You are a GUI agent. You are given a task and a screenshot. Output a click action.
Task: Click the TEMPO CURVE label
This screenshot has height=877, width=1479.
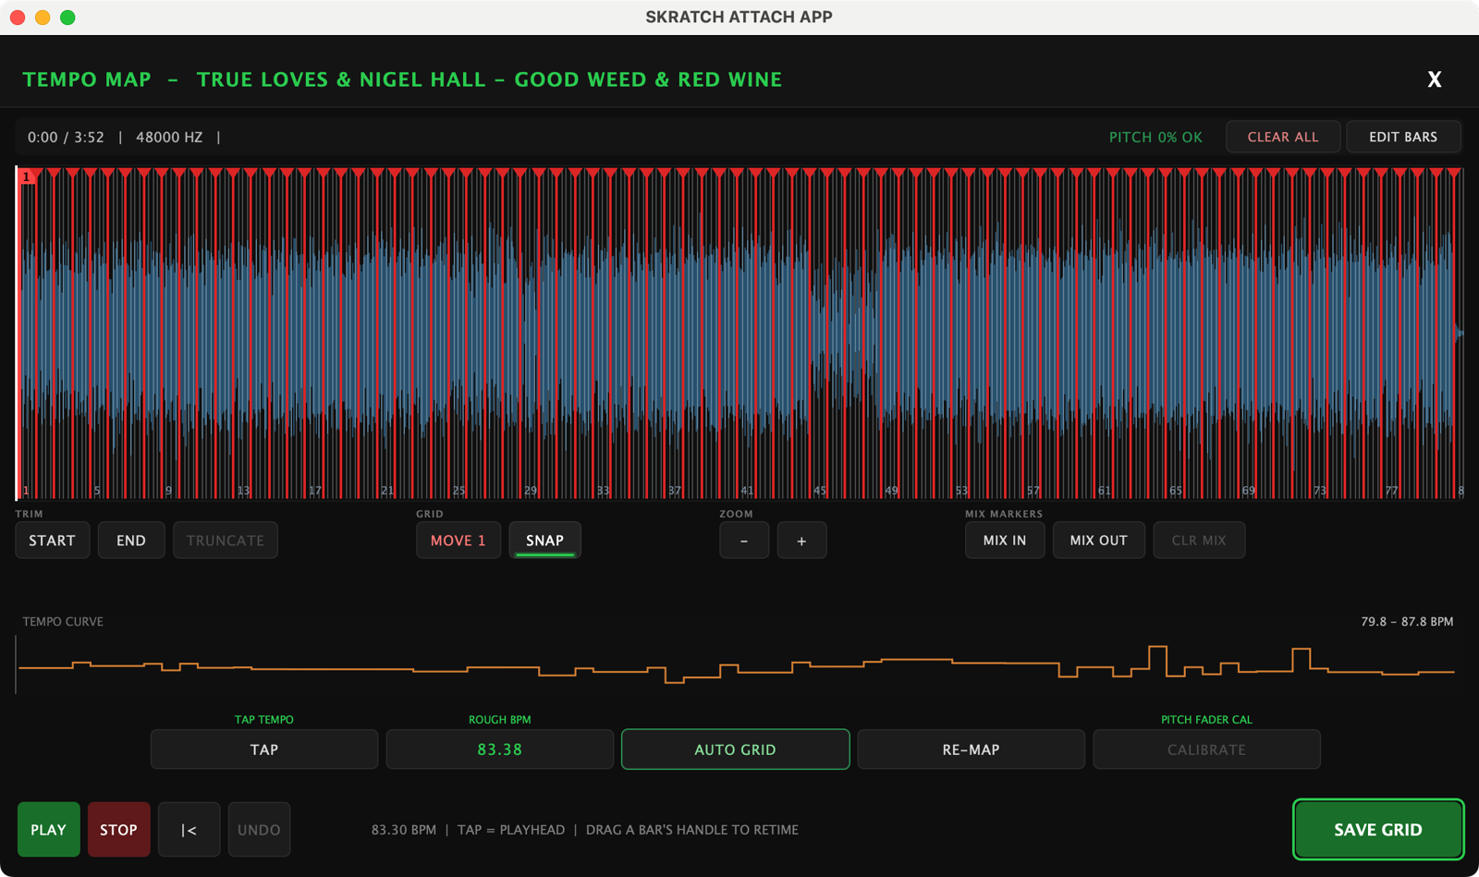point(63,622)
